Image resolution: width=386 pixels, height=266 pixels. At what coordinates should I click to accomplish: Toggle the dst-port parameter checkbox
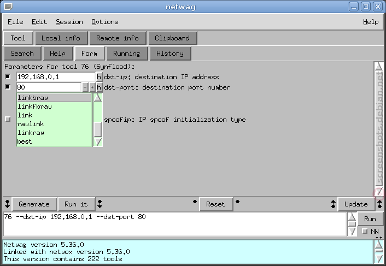click(x=8, y=87)
